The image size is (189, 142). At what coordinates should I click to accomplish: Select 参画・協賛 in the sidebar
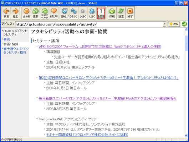click(x=11, y=44)
